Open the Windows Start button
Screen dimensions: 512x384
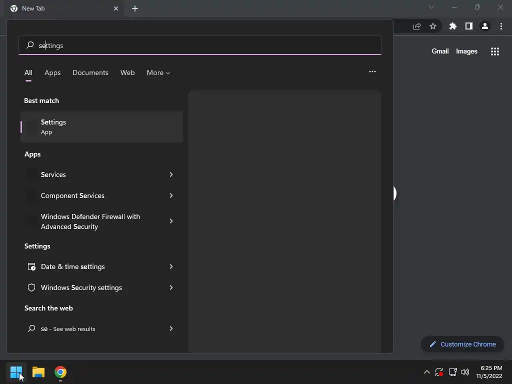click(16, 372)
